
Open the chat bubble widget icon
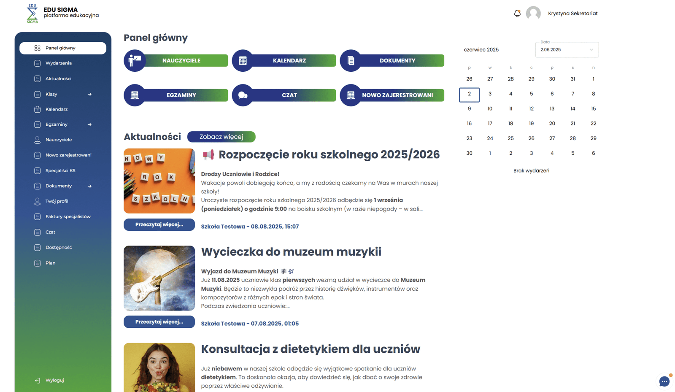[664, 381]
